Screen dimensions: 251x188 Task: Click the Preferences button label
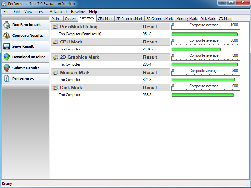23,79
